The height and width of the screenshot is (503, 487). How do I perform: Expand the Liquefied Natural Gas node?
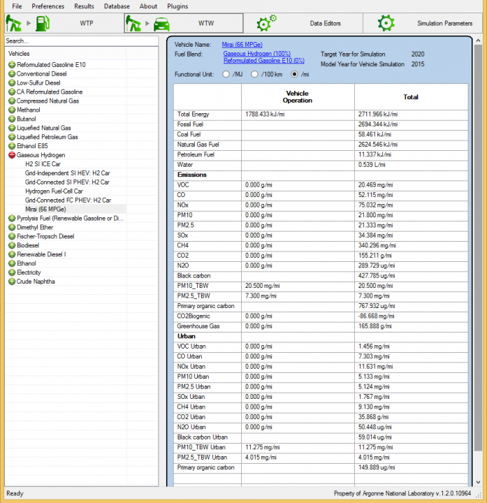12,128
